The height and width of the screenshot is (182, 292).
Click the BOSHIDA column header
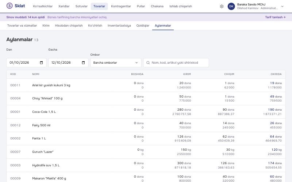(137, 74)
